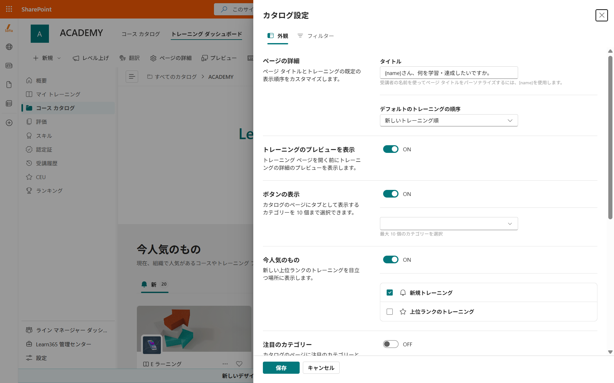Open 評価 icon in sidebar
This screenshot has height=383, width=614.
29,122
